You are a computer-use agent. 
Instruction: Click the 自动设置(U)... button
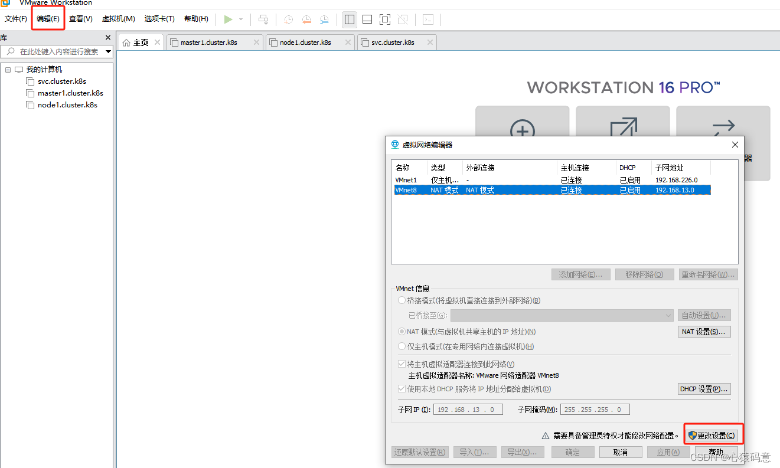[x=704, y=315]
